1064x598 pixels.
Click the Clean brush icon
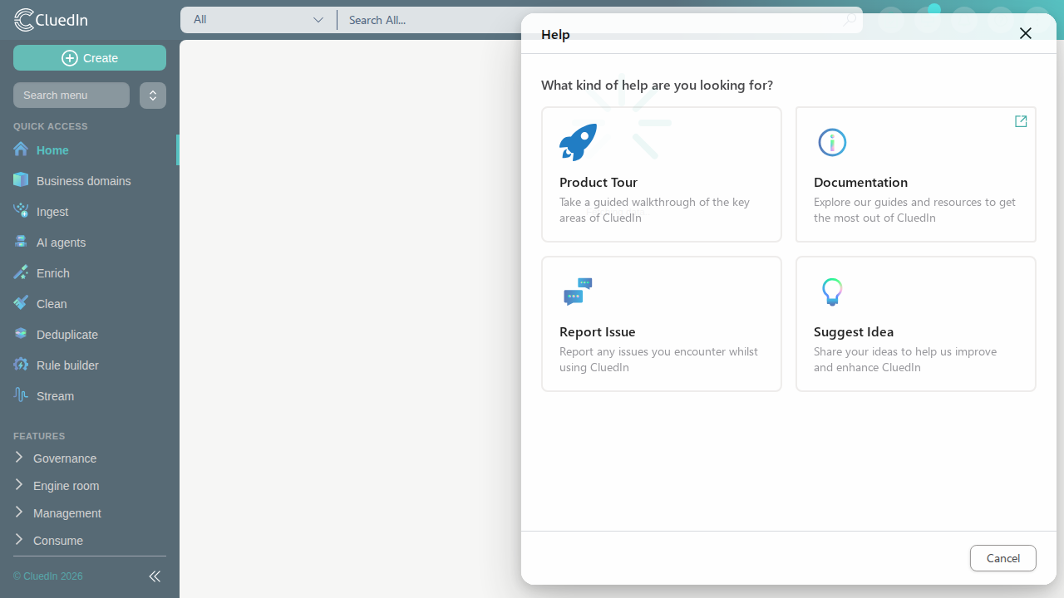click(x=21, y=303)
